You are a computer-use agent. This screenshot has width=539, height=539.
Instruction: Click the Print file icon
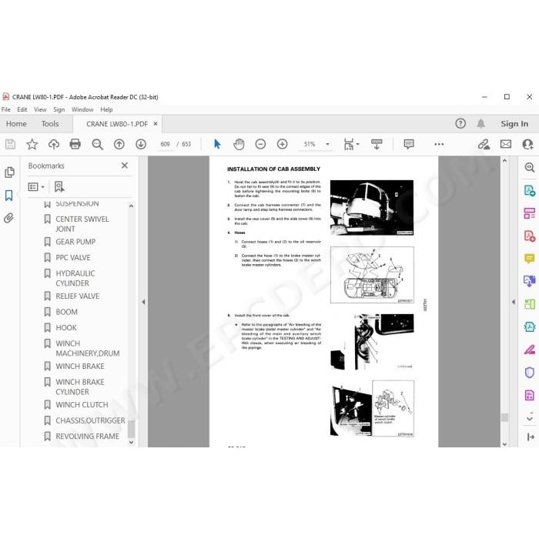(75, 144)
